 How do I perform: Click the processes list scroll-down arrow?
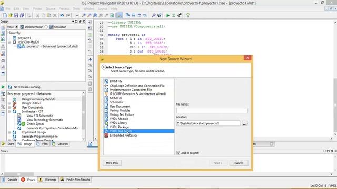83,139
